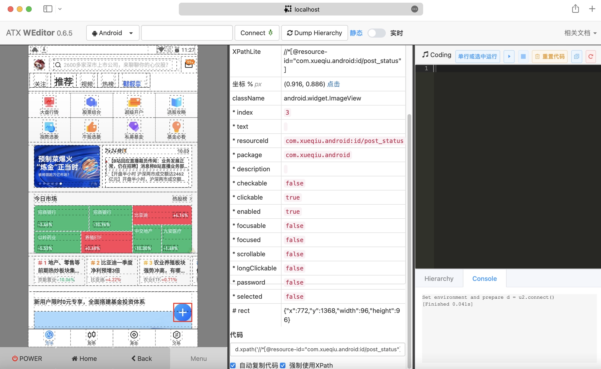
Task: Open the 热股榜 link in 今日市场
Action: 182,199
